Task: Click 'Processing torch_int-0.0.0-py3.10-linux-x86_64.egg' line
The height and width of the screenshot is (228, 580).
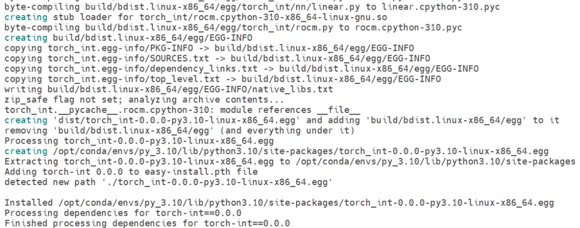Action: (x=139, y=141)
